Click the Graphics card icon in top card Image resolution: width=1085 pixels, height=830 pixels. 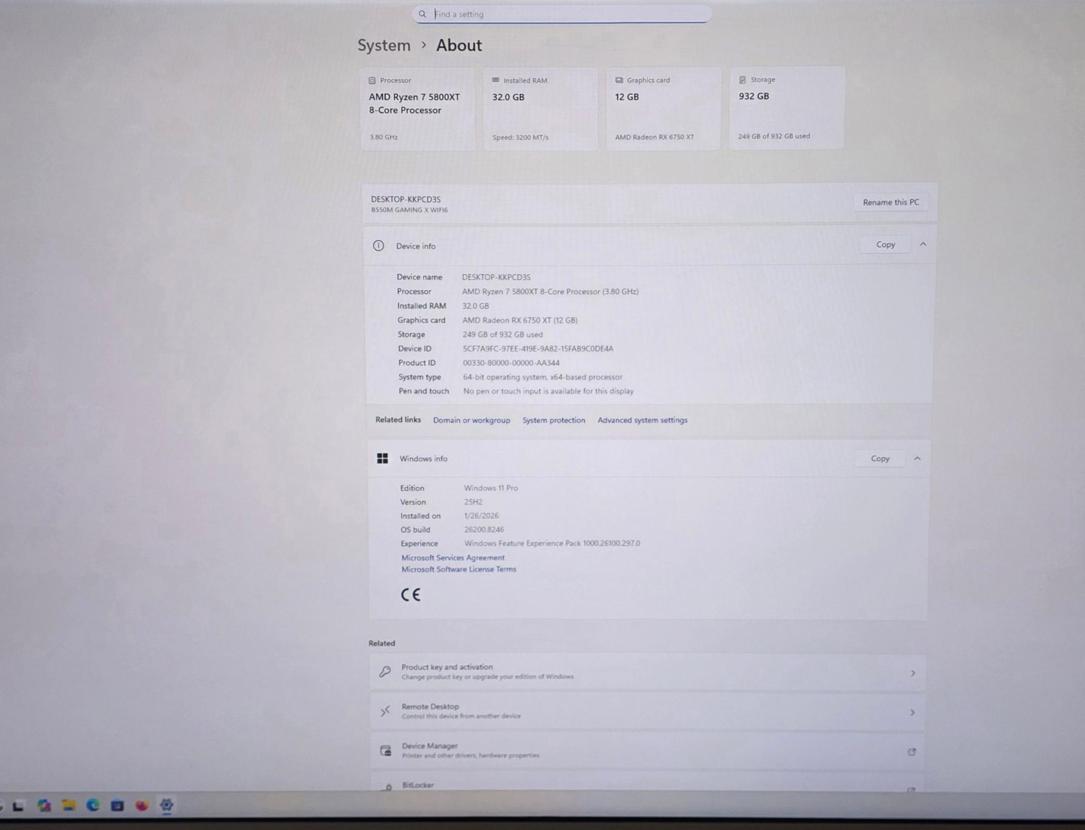619,80
